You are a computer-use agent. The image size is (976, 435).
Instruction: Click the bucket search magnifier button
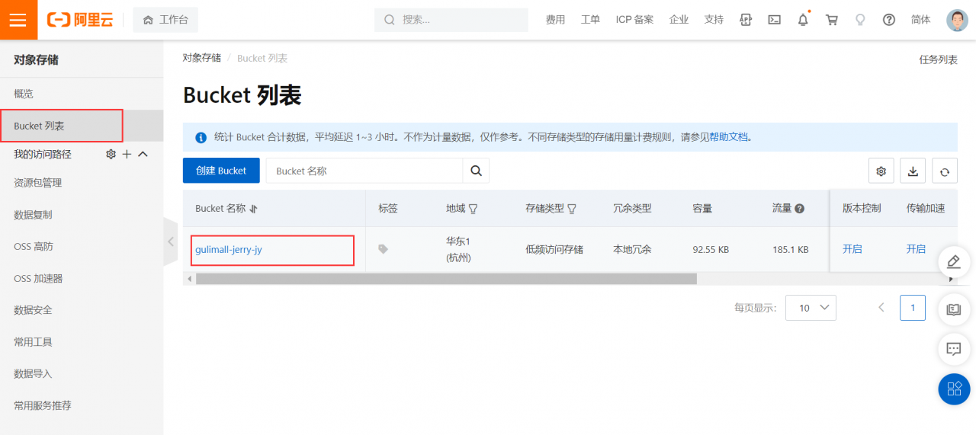[477, 171]
